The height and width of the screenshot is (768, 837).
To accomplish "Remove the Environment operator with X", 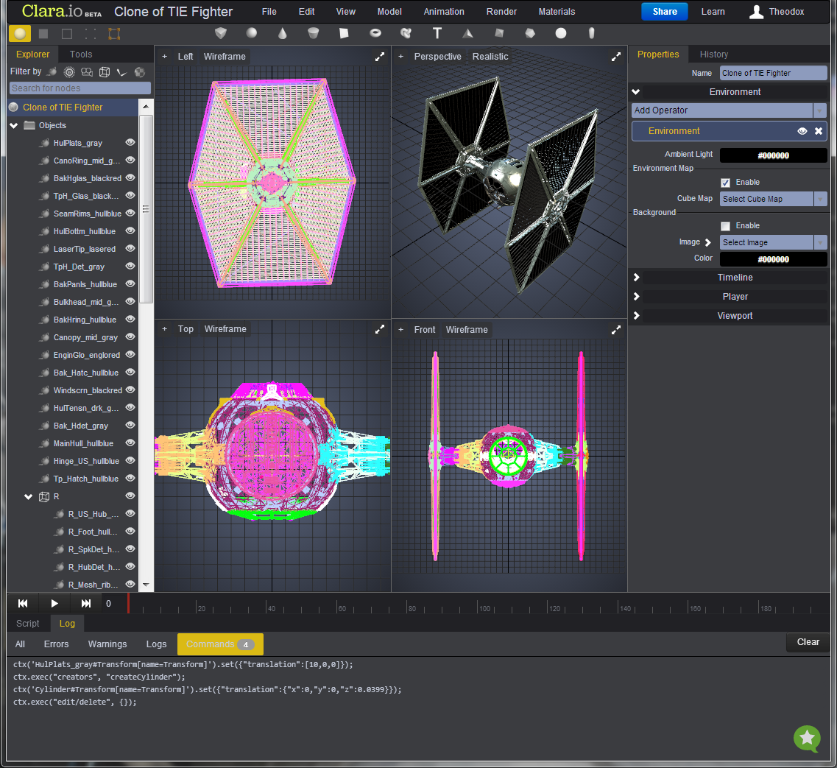I will point(819,131).
